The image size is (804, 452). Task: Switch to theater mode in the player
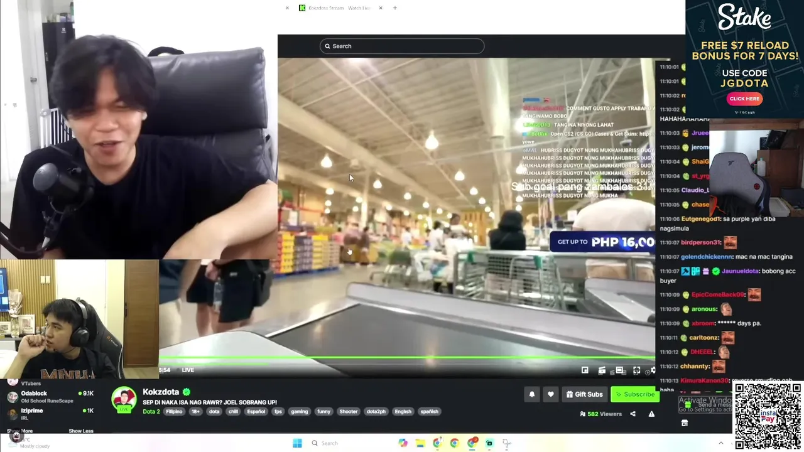[619, 370]
